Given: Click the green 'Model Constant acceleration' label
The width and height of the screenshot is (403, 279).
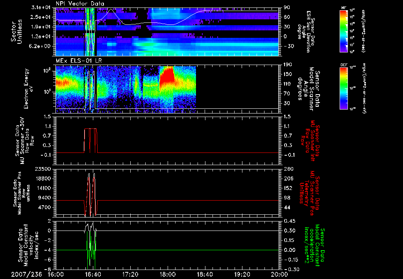Looking at the screenshot, I should tap(314, 245).
